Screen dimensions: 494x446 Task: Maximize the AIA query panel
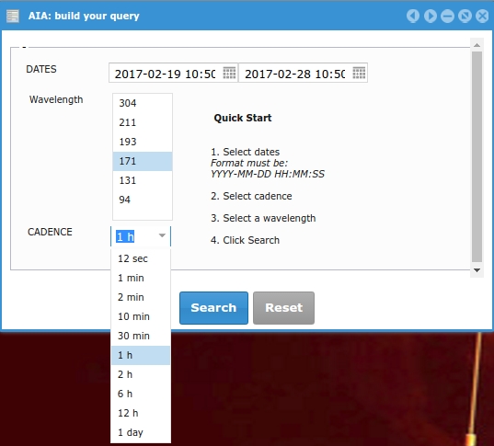tap(465, 16)
